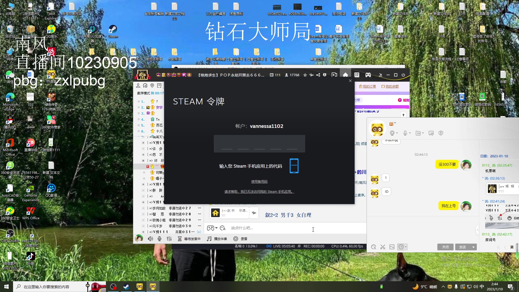519x292 pixels.
Task: Click the '关闭' close button in chat window
Action: point(445,247)
